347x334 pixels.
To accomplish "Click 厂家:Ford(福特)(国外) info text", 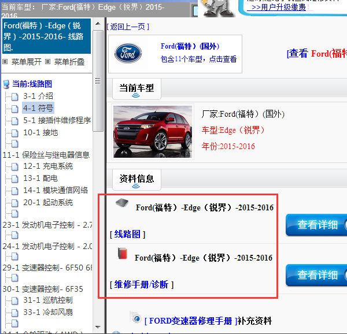I will 243,114.
